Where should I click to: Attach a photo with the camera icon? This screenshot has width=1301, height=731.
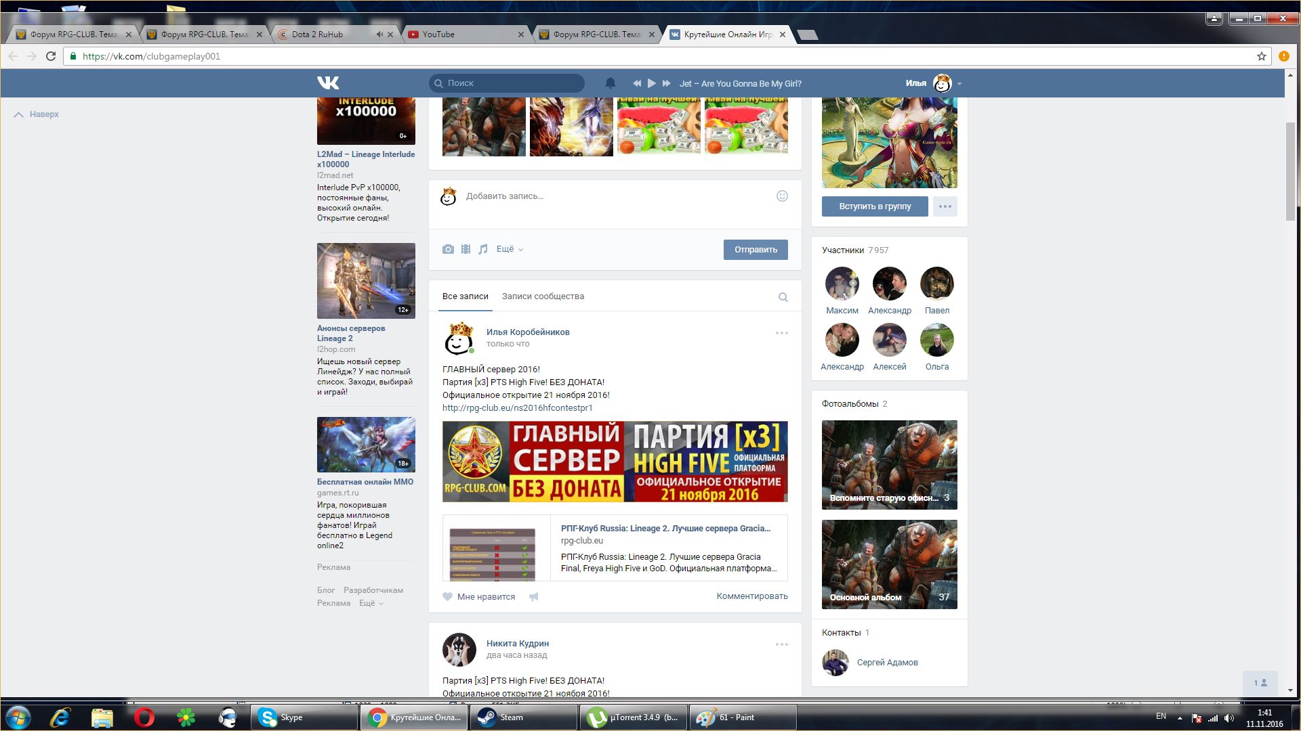(448, 249)
